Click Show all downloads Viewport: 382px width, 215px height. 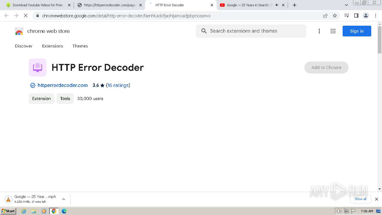[x=361, y=199]
